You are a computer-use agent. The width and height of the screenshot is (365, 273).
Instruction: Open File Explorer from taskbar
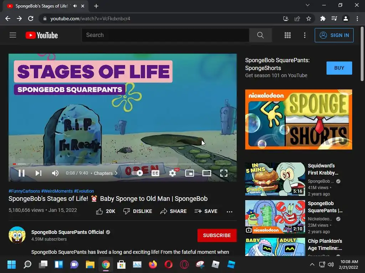pos(90,264)
